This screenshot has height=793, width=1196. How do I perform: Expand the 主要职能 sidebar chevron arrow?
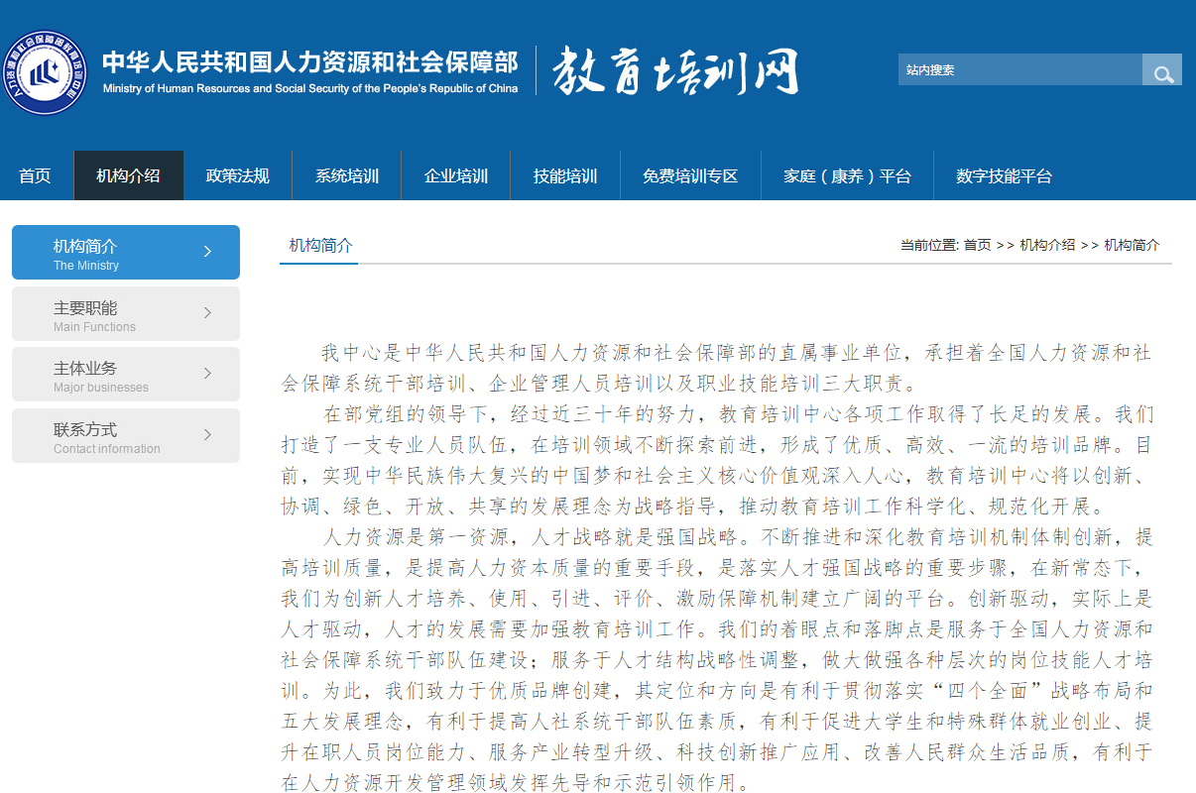click(207, 313)
